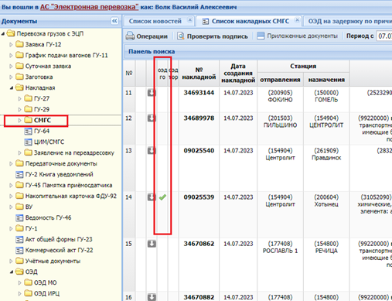Image resolution: width=392 pixels, height=301 pixels.
Task: Close the Список накладных СМГС tab
Action: tap(297, 20)
